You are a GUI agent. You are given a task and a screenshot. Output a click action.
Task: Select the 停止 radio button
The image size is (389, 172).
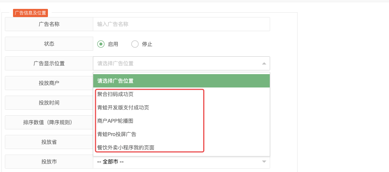coord(135,44)
